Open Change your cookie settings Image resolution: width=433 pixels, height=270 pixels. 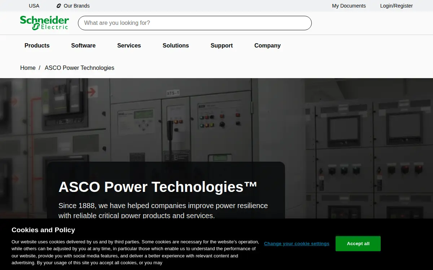[297, 244]
